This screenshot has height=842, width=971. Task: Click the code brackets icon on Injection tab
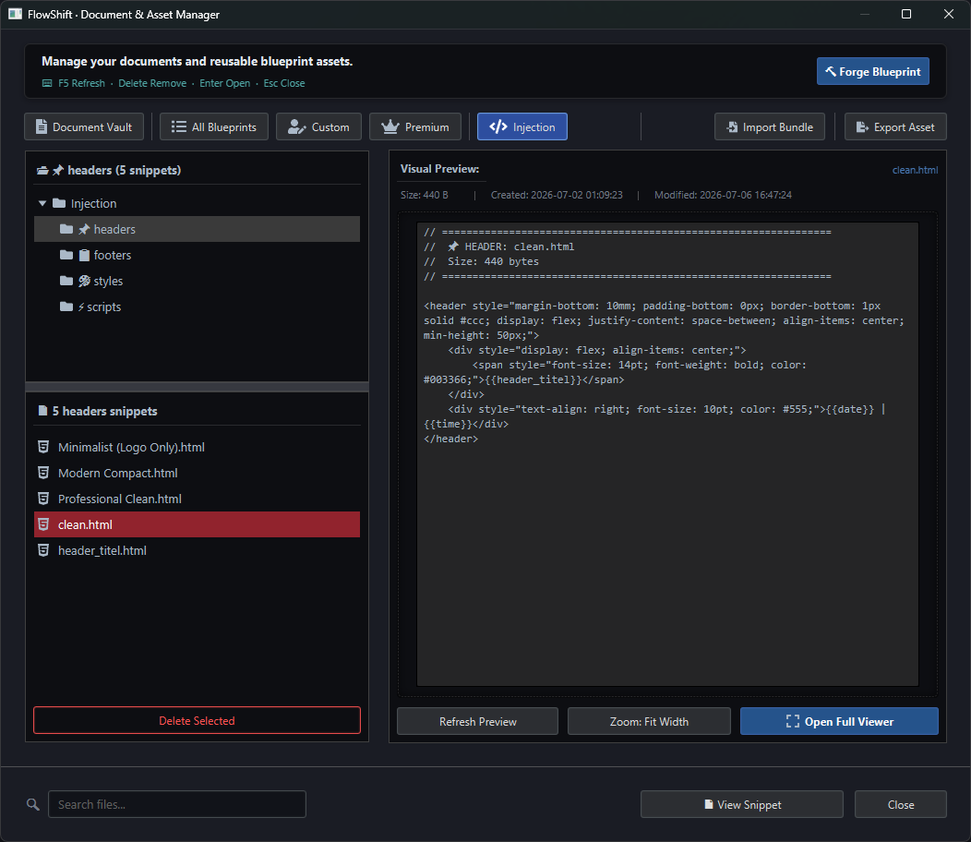(498, 126)
